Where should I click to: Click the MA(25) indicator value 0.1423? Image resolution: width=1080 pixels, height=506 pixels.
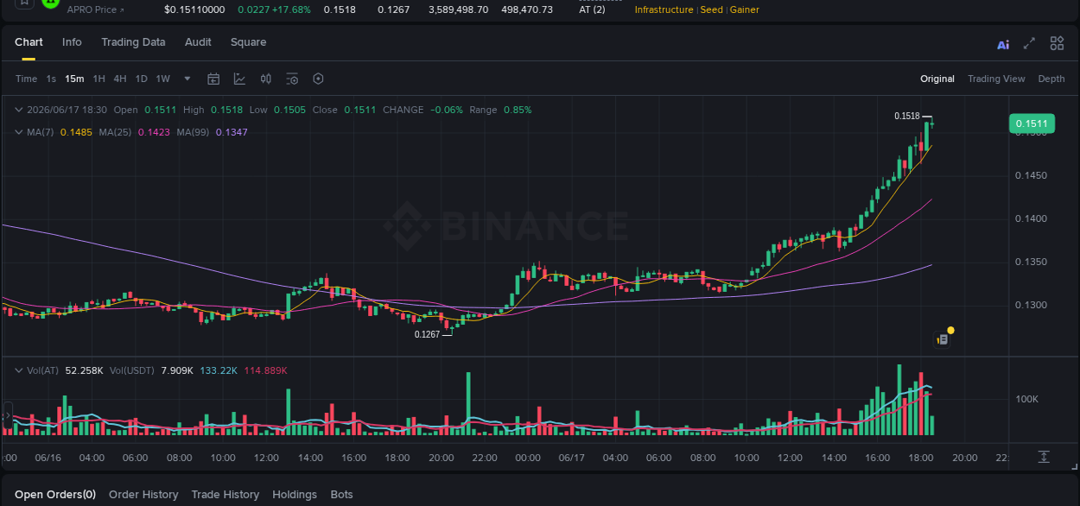point(154,132)
